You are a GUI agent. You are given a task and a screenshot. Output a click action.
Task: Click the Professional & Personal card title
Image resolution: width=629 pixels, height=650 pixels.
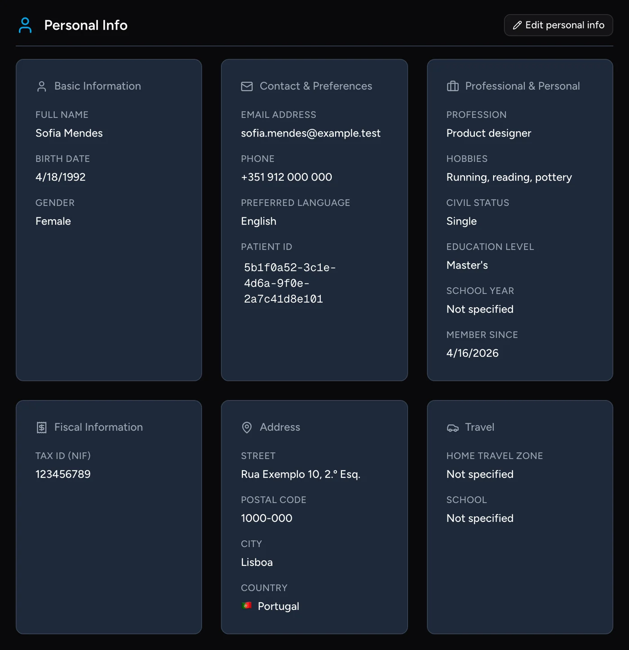[523, 86]
